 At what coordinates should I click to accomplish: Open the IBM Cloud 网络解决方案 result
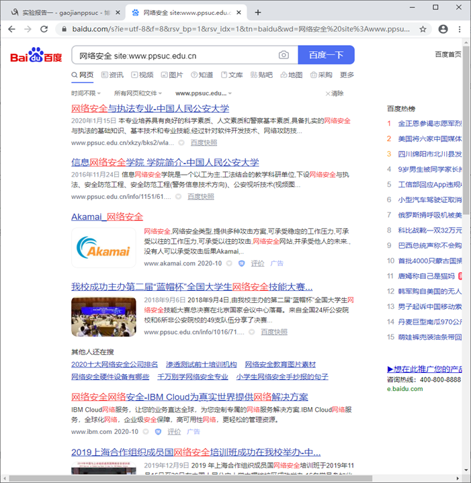click(x=189, y=397)
